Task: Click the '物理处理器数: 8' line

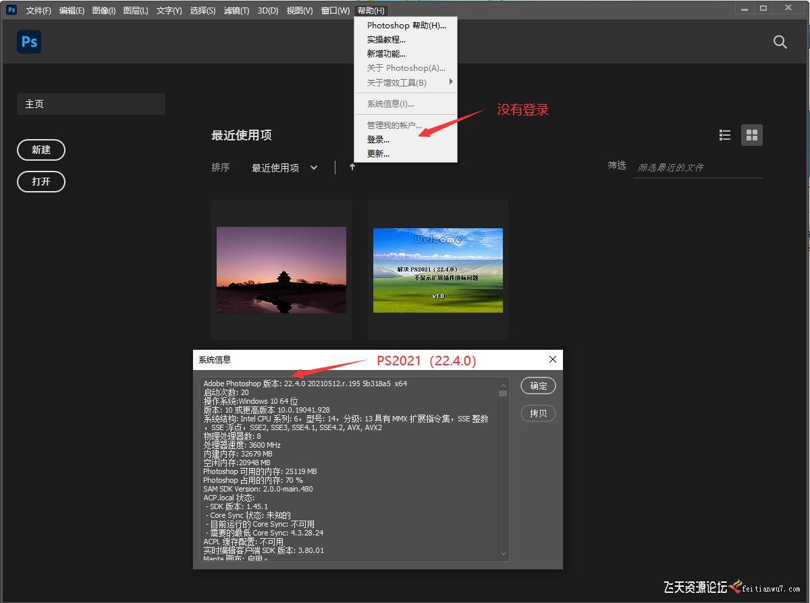Action: pyautogui.click(x=232, y=436)
